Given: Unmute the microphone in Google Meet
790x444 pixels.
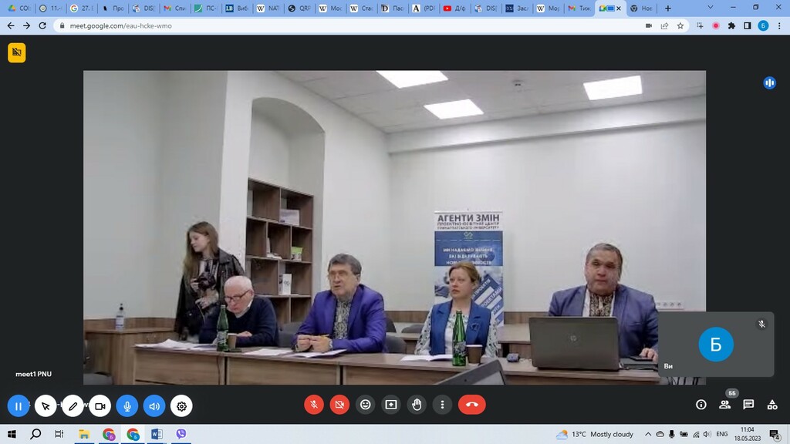Looking at the screenshot, I should point(314,404).
